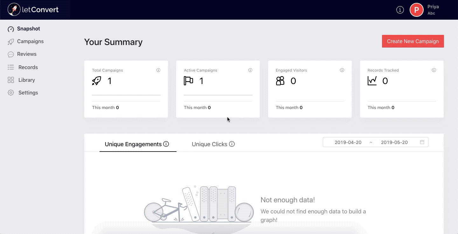The image size is (458, 234).
Task: Click the Settings gear icon
Action: pyautogui.click(x=11, y=92)
